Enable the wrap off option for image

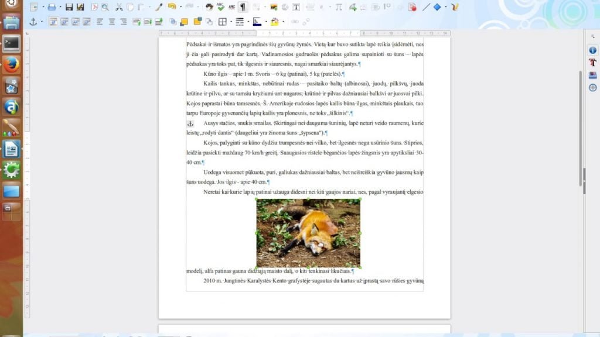click(53, 22)
